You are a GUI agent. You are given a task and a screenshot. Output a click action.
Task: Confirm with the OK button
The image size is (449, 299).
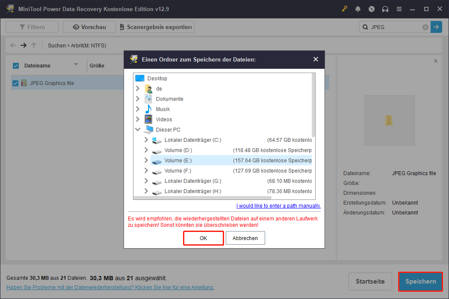pos(203,238)
